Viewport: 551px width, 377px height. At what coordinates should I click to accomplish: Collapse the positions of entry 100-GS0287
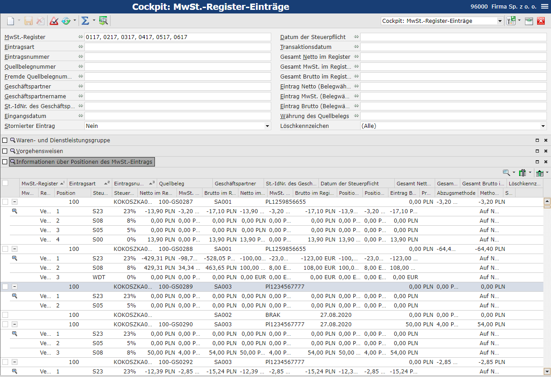[x=14, y=202]
